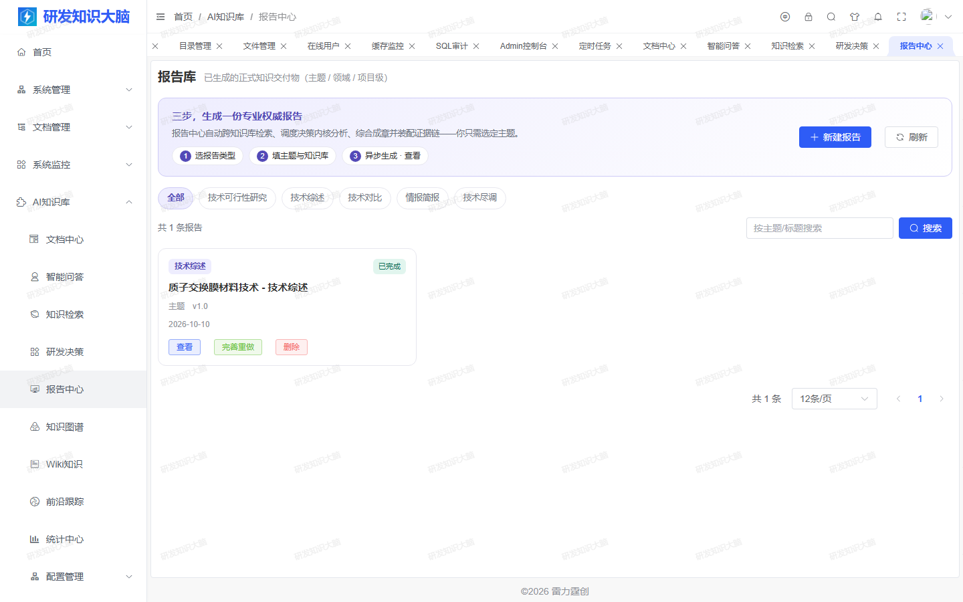Screen dimensions: 963x602
Task: Open 研发决策 in sidebar
Action: coord(74,352)
